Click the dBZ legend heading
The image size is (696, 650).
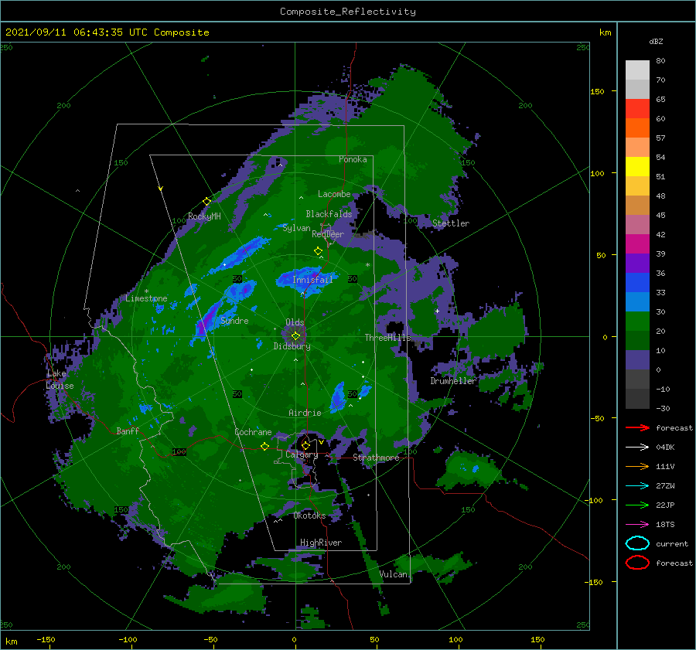point(656,41)
